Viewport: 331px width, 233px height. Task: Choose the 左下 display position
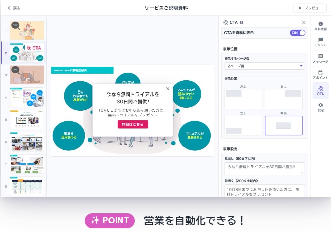243,125
